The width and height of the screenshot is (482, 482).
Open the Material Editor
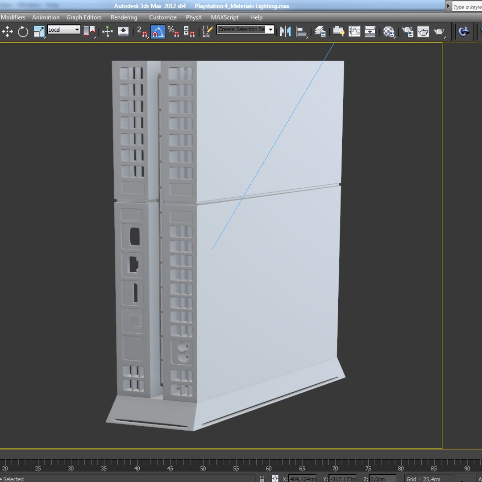pyautogui.click(x=389, y=32)
